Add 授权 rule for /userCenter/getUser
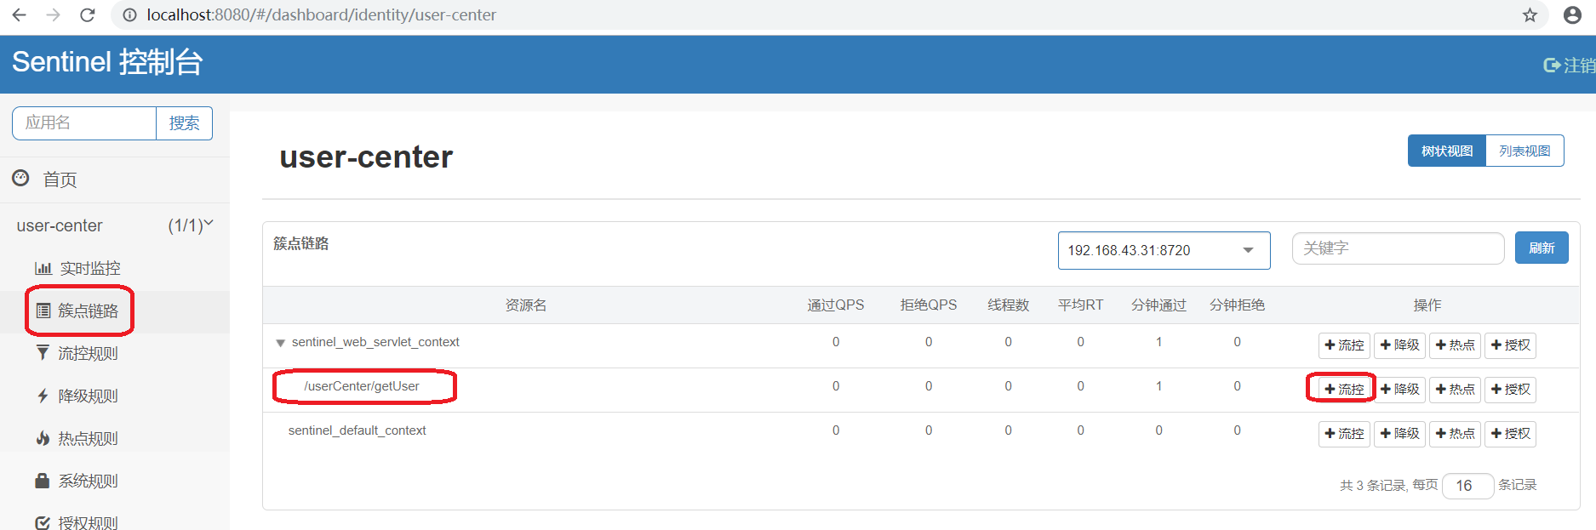The height and width of the screenshot is (530, 1596). [x=1511, y=390]
